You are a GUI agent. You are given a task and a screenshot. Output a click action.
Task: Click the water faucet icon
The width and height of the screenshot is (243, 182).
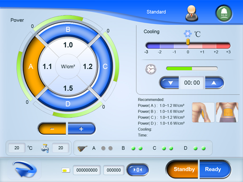pos(45,148)
